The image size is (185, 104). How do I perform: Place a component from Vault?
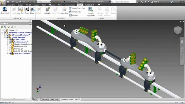coord(32,11)
